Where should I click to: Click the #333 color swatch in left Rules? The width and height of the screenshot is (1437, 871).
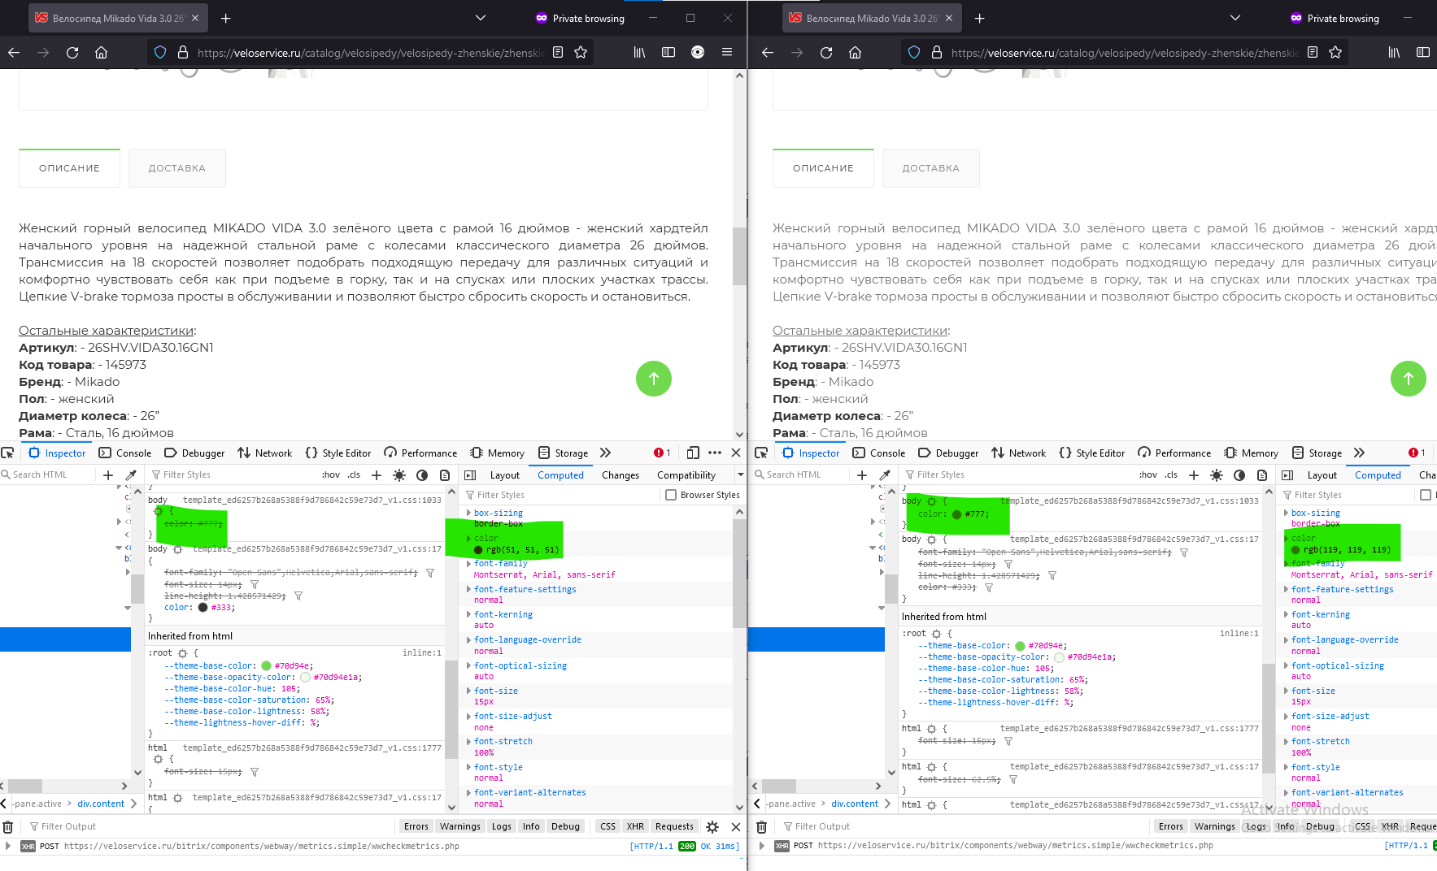[x=202, y=608]
